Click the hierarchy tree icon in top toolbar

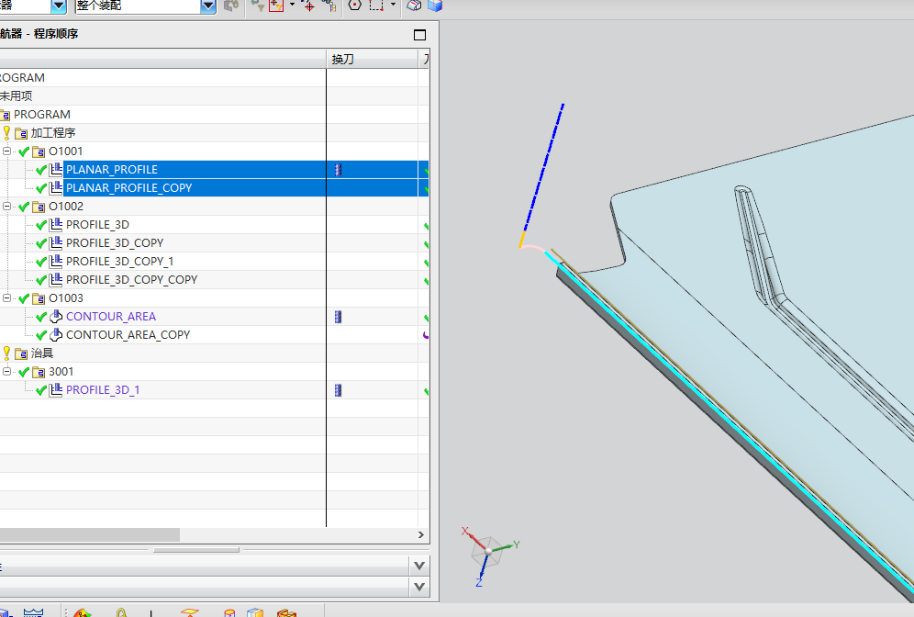click(329, 6)
